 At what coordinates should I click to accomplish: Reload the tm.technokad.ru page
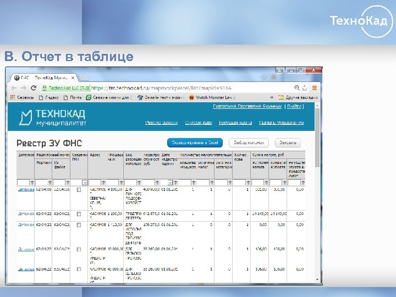coord(34,88)
